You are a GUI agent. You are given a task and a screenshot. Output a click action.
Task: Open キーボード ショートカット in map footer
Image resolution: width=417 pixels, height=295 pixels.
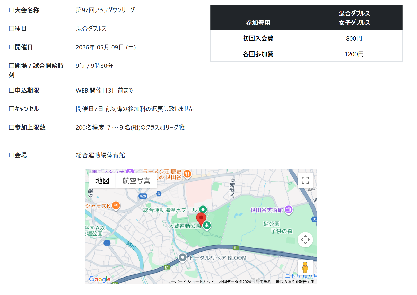pos(190,282)
